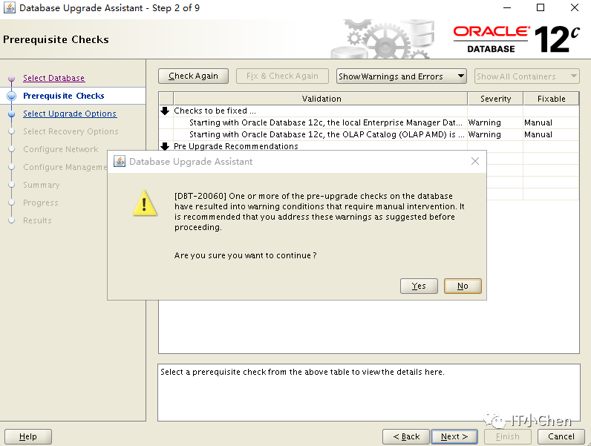Click the Select Upgrade Options step bullet
The image size is (591, 446).
point(11,114)
